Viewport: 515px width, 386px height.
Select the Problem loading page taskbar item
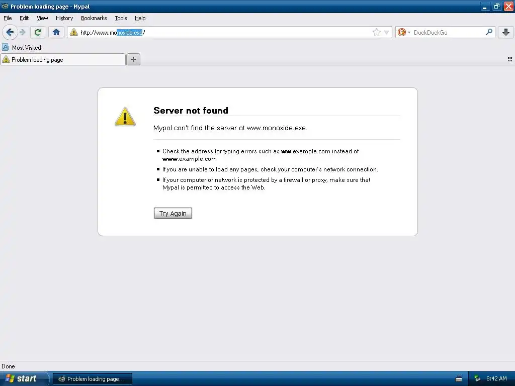click(x=93, y=379)
